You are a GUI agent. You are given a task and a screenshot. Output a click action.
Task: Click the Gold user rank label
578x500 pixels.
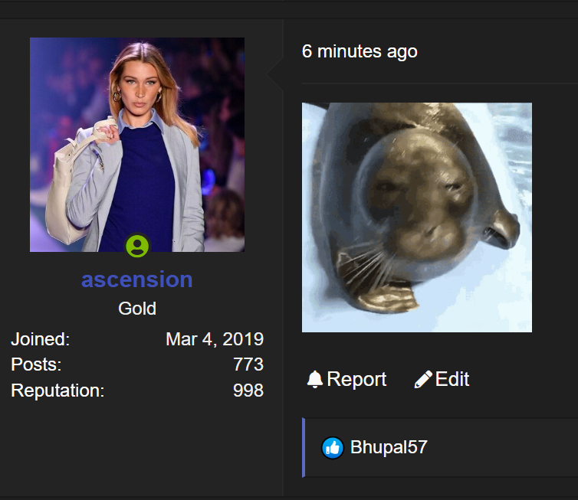(137, 309)
